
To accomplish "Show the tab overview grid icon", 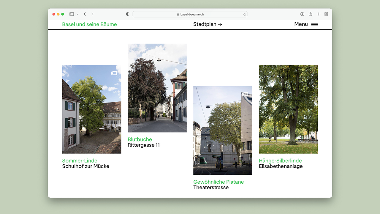I will click(326, 14).
